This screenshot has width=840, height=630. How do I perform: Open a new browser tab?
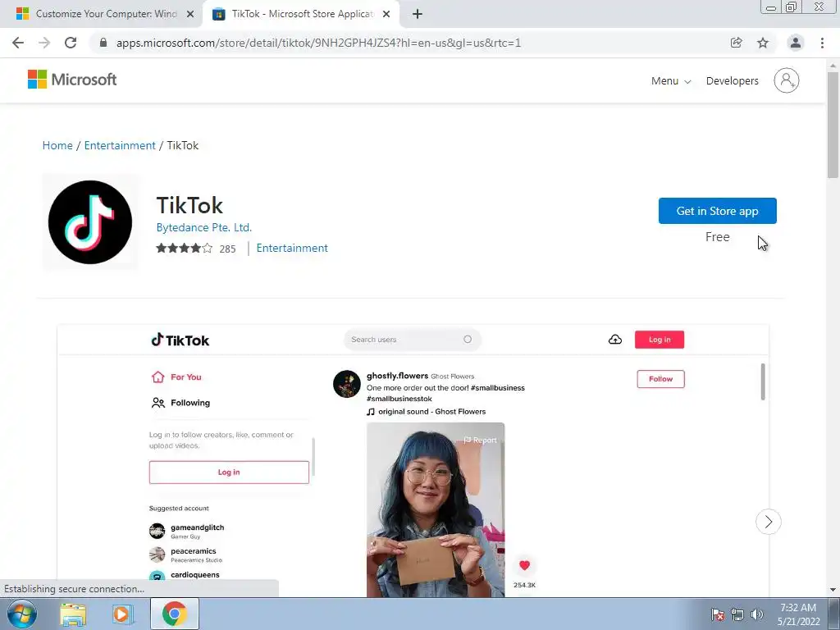tap(418, 14)
